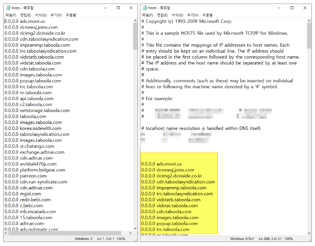Click 'dcimg2.dcinside.co.kr' line in left window

35,33
